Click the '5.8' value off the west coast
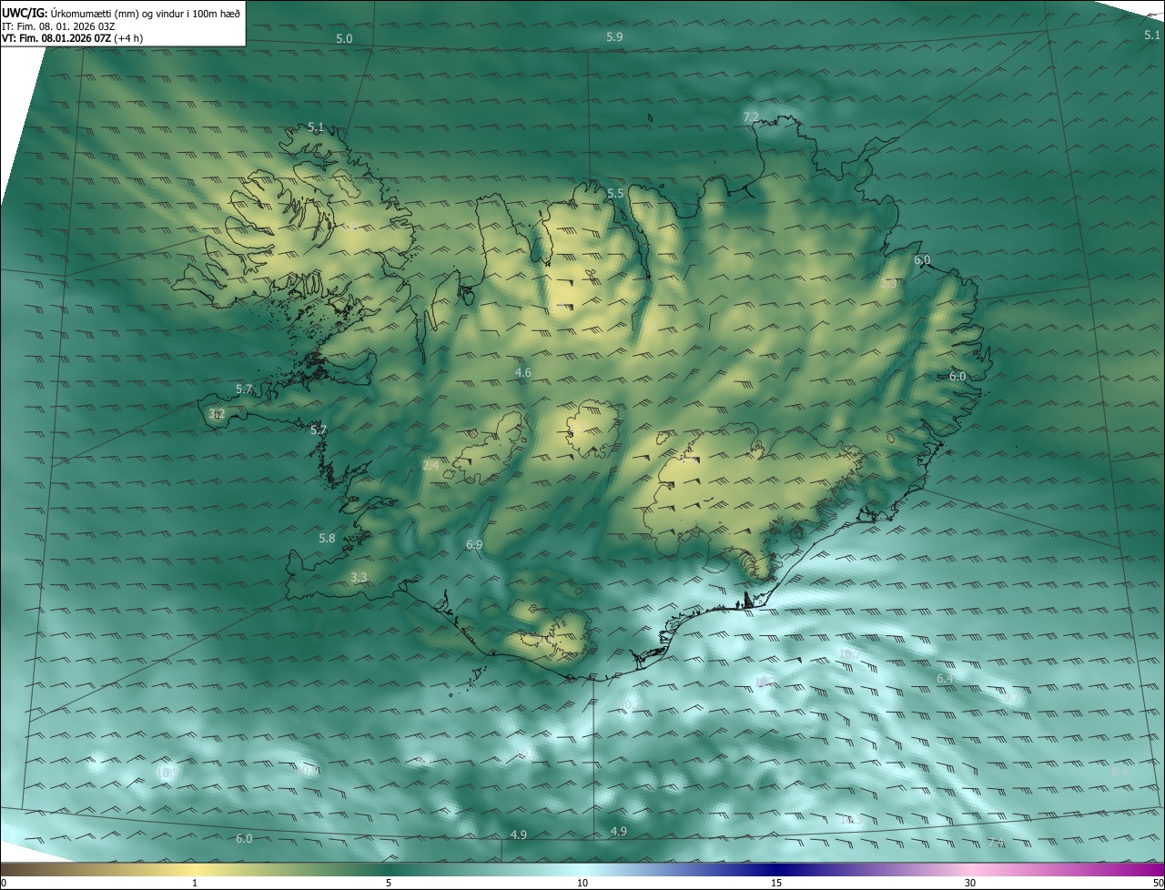The image size is (1165, 890). [327, 539]
